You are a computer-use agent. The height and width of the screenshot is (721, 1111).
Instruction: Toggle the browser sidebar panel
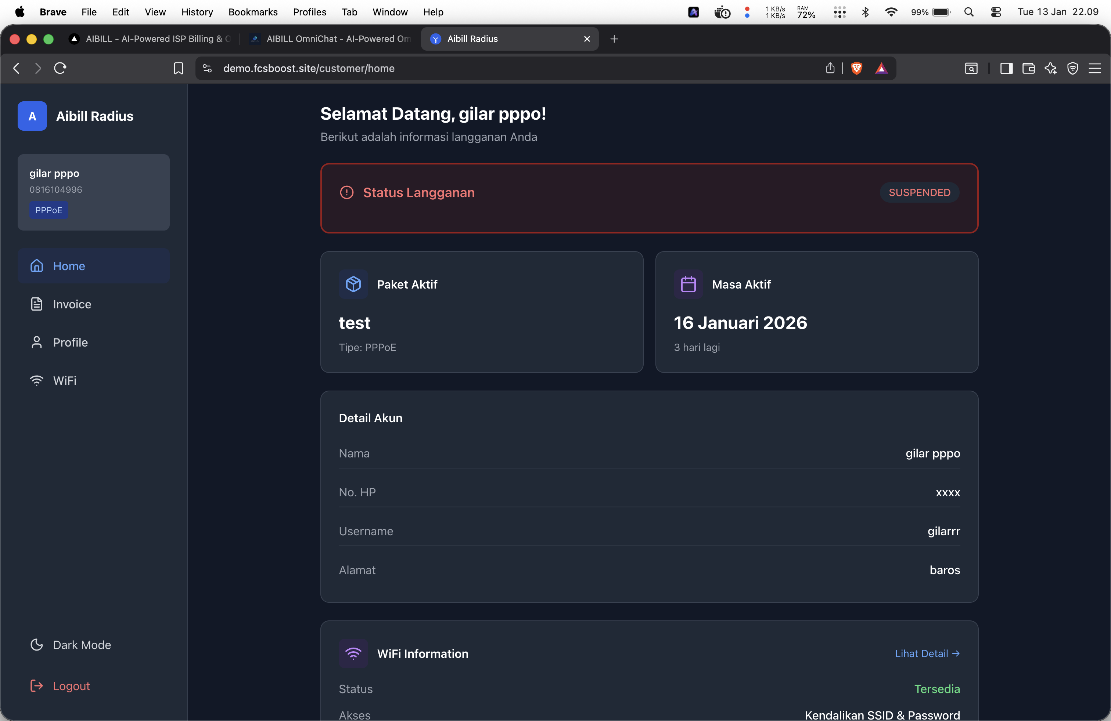pyautogui.click(x=1006, y=69)
